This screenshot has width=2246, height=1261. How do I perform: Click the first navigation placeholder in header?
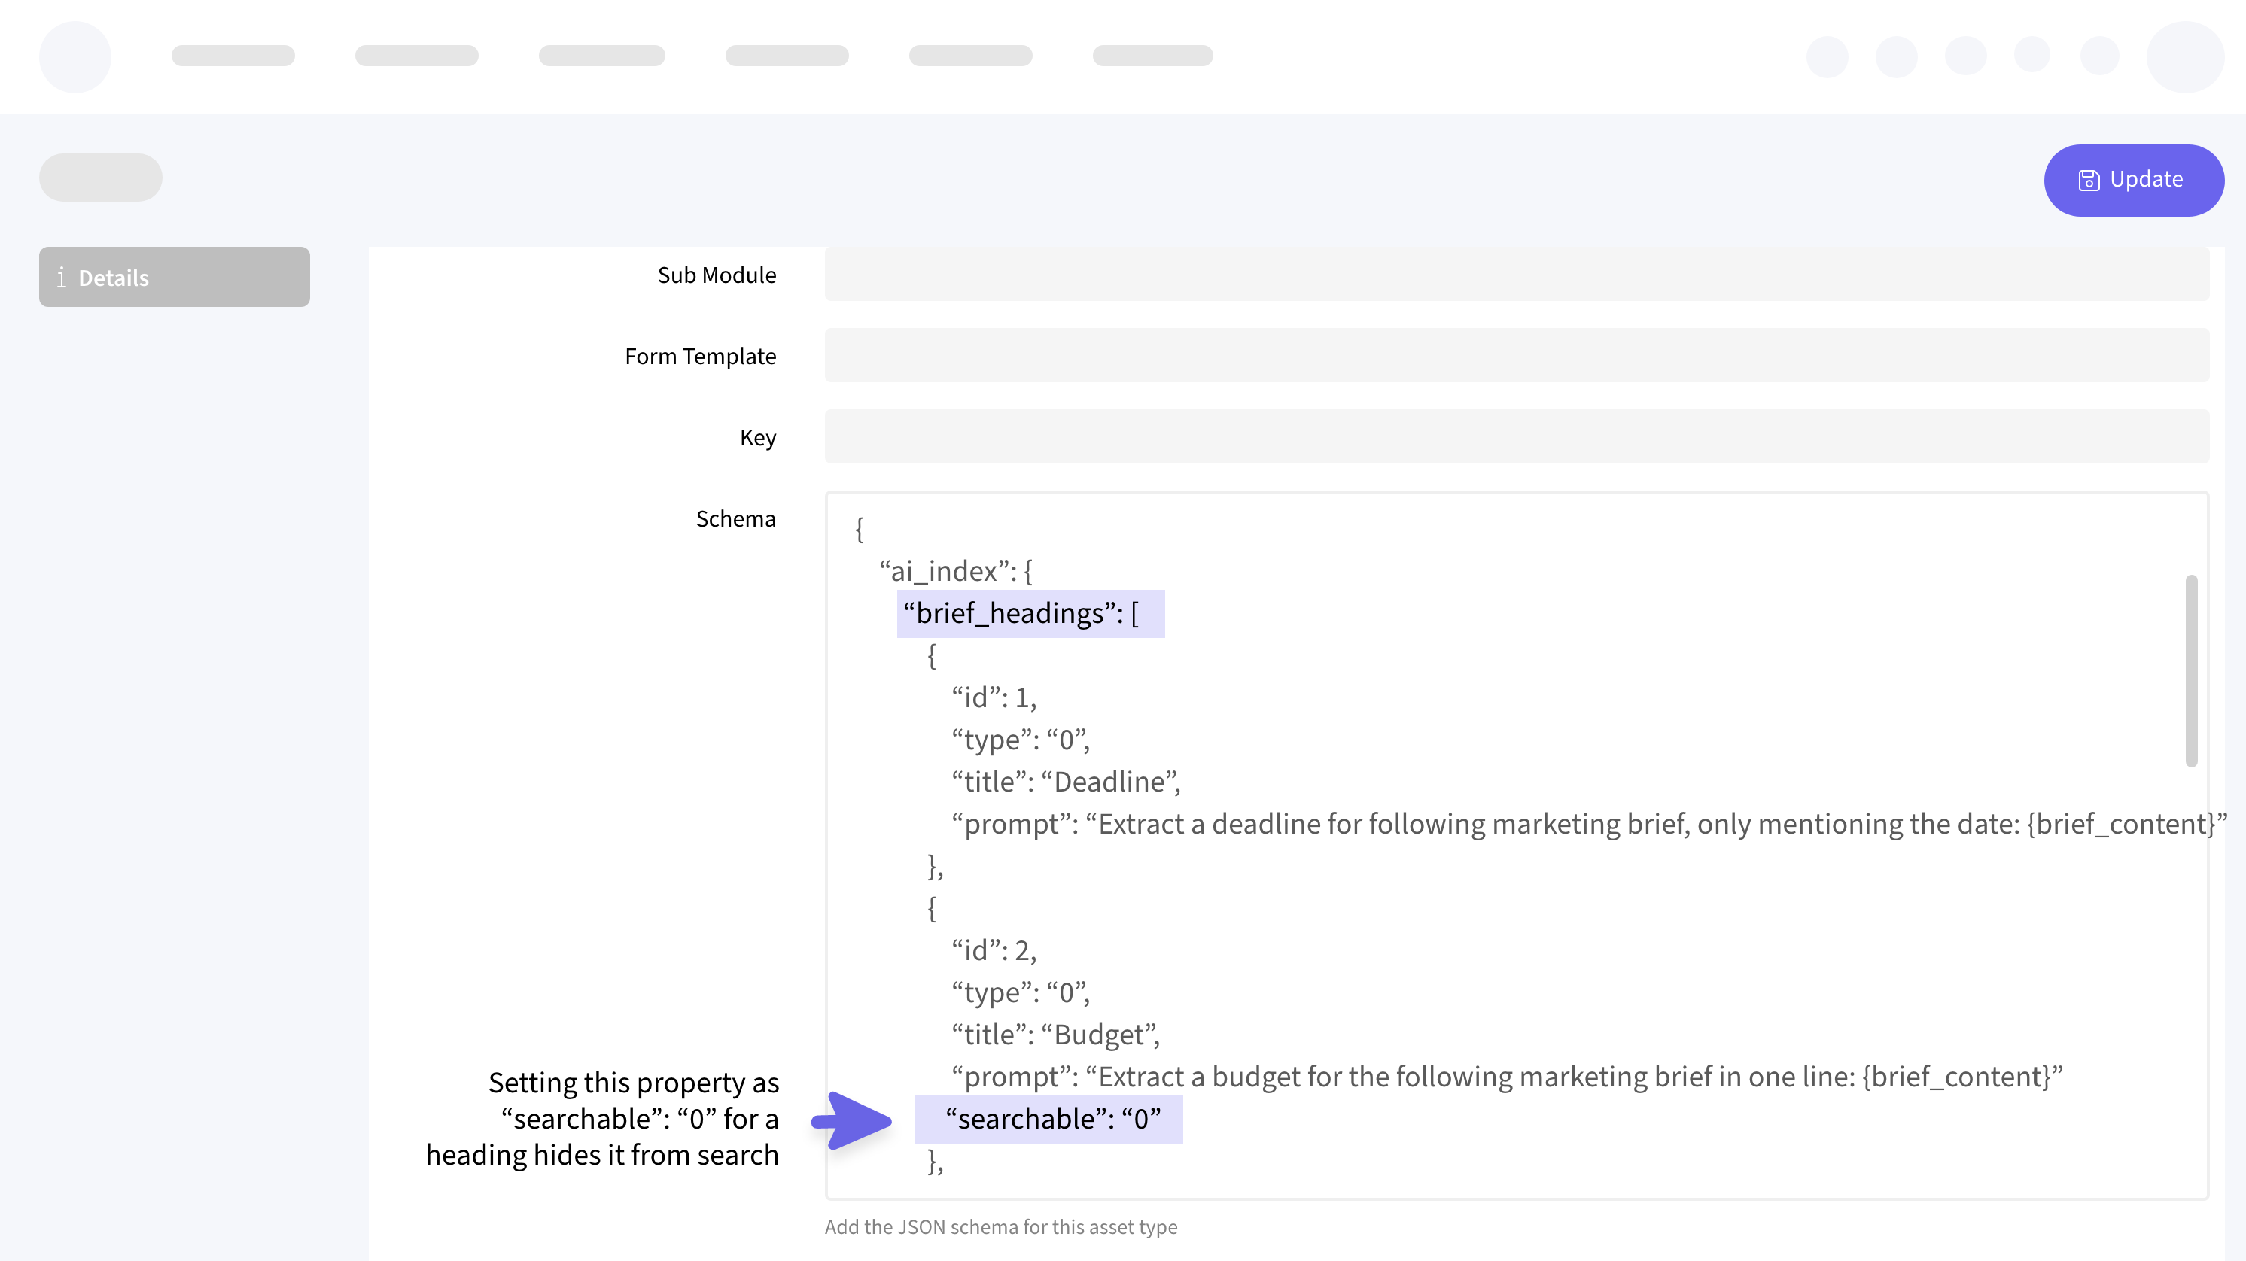[x=233, y=56]
